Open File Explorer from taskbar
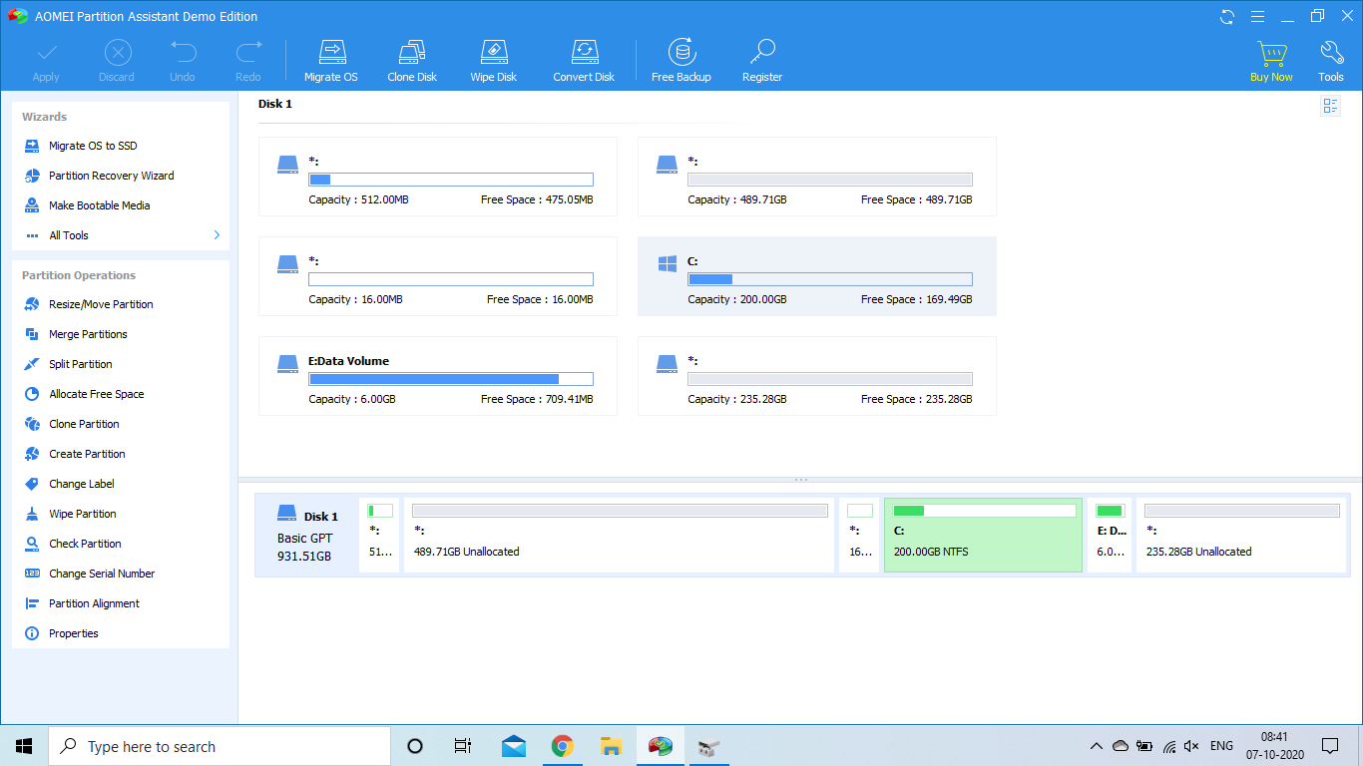This screenshot has height=766, width=1363. coord(612,746)
